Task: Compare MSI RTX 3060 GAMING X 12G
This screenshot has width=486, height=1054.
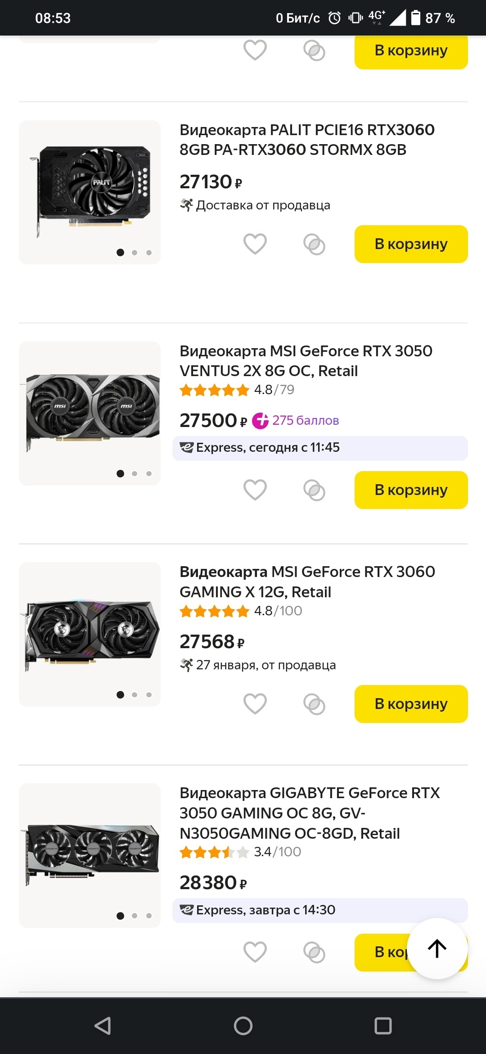Action: click(x=314, y=704)
